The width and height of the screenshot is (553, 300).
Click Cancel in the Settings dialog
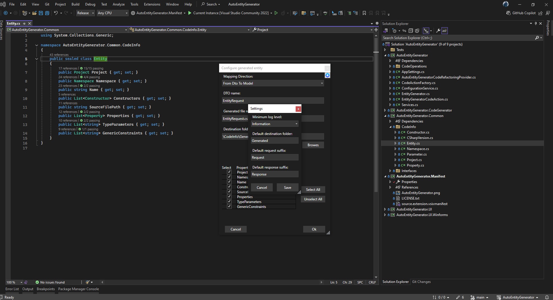coord(262,188)
